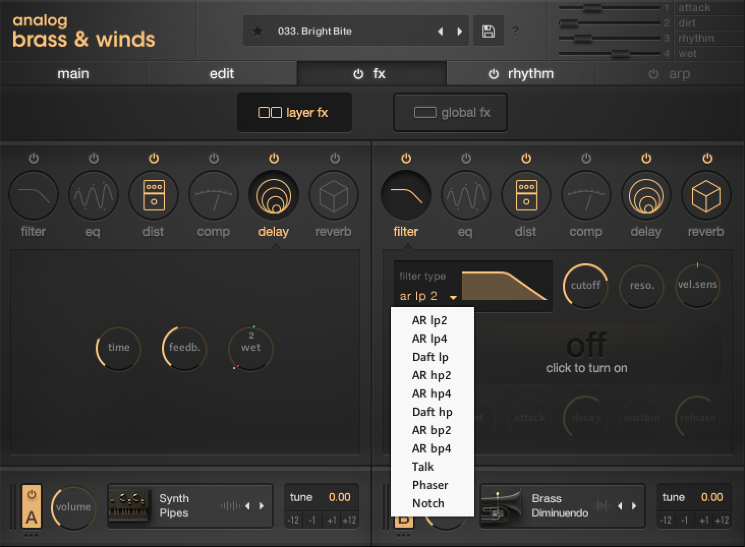The width and height of the screenshot is (745, 547).
Task: Open the edit tab
Action: pyautogui.click(x=222, y=74)
